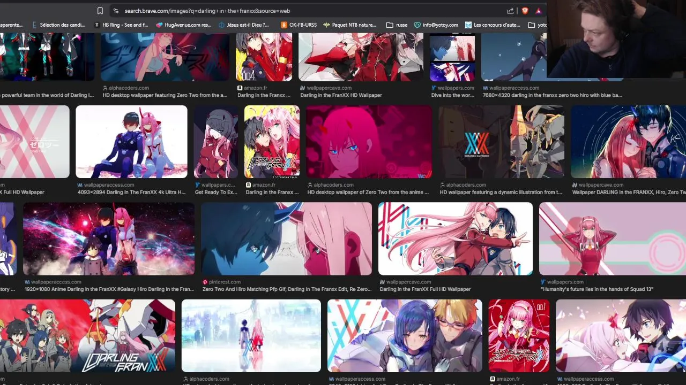Open the dark XX logo mecha thumbnail
The image size is (686, 385).
click(501, 142)
